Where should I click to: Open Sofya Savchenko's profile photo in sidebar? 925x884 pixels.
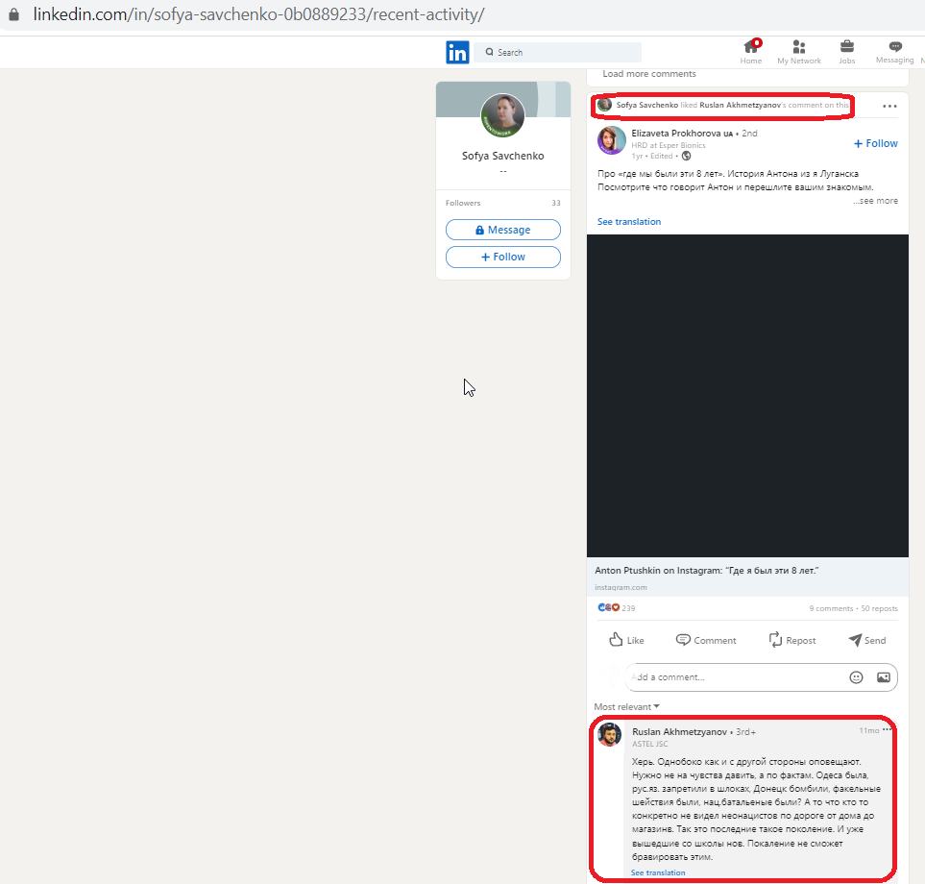502,115
